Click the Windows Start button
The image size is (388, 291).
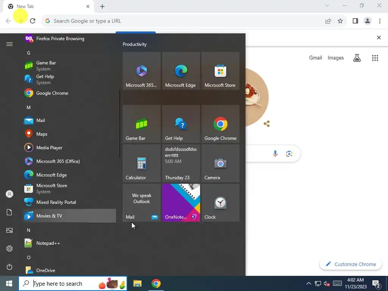9,283
